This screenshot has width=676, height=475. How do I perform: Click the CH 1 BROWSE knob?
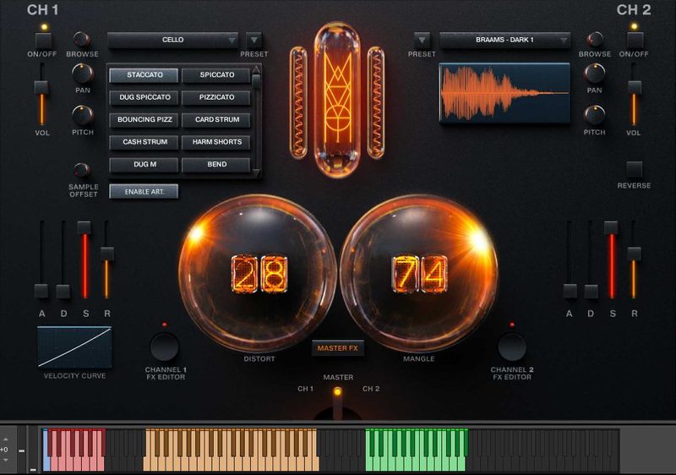coord(82,40)
